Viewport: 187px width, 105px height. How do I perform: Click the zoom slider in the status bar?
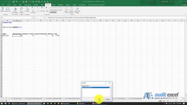pyautogui.click(x=176, y=101)
